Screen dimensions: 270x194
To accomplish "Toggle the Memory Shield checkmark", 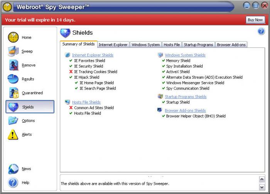I will pyautogui.click(x=163, y=61).
